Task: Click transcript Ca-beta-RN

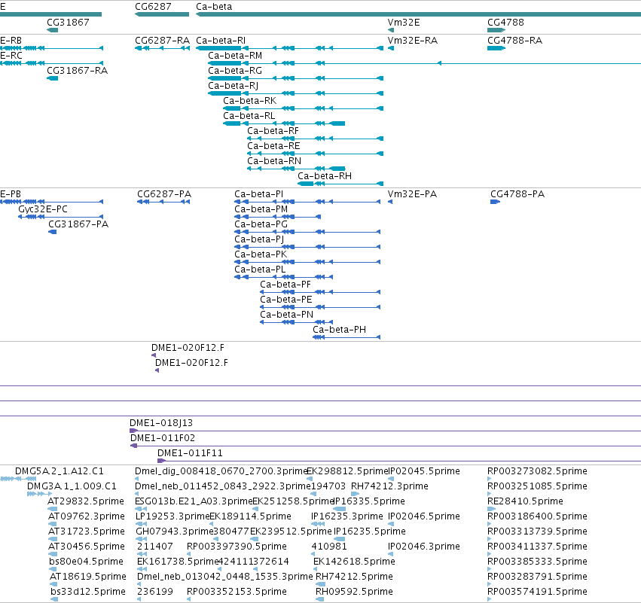Action: [274, 161]
